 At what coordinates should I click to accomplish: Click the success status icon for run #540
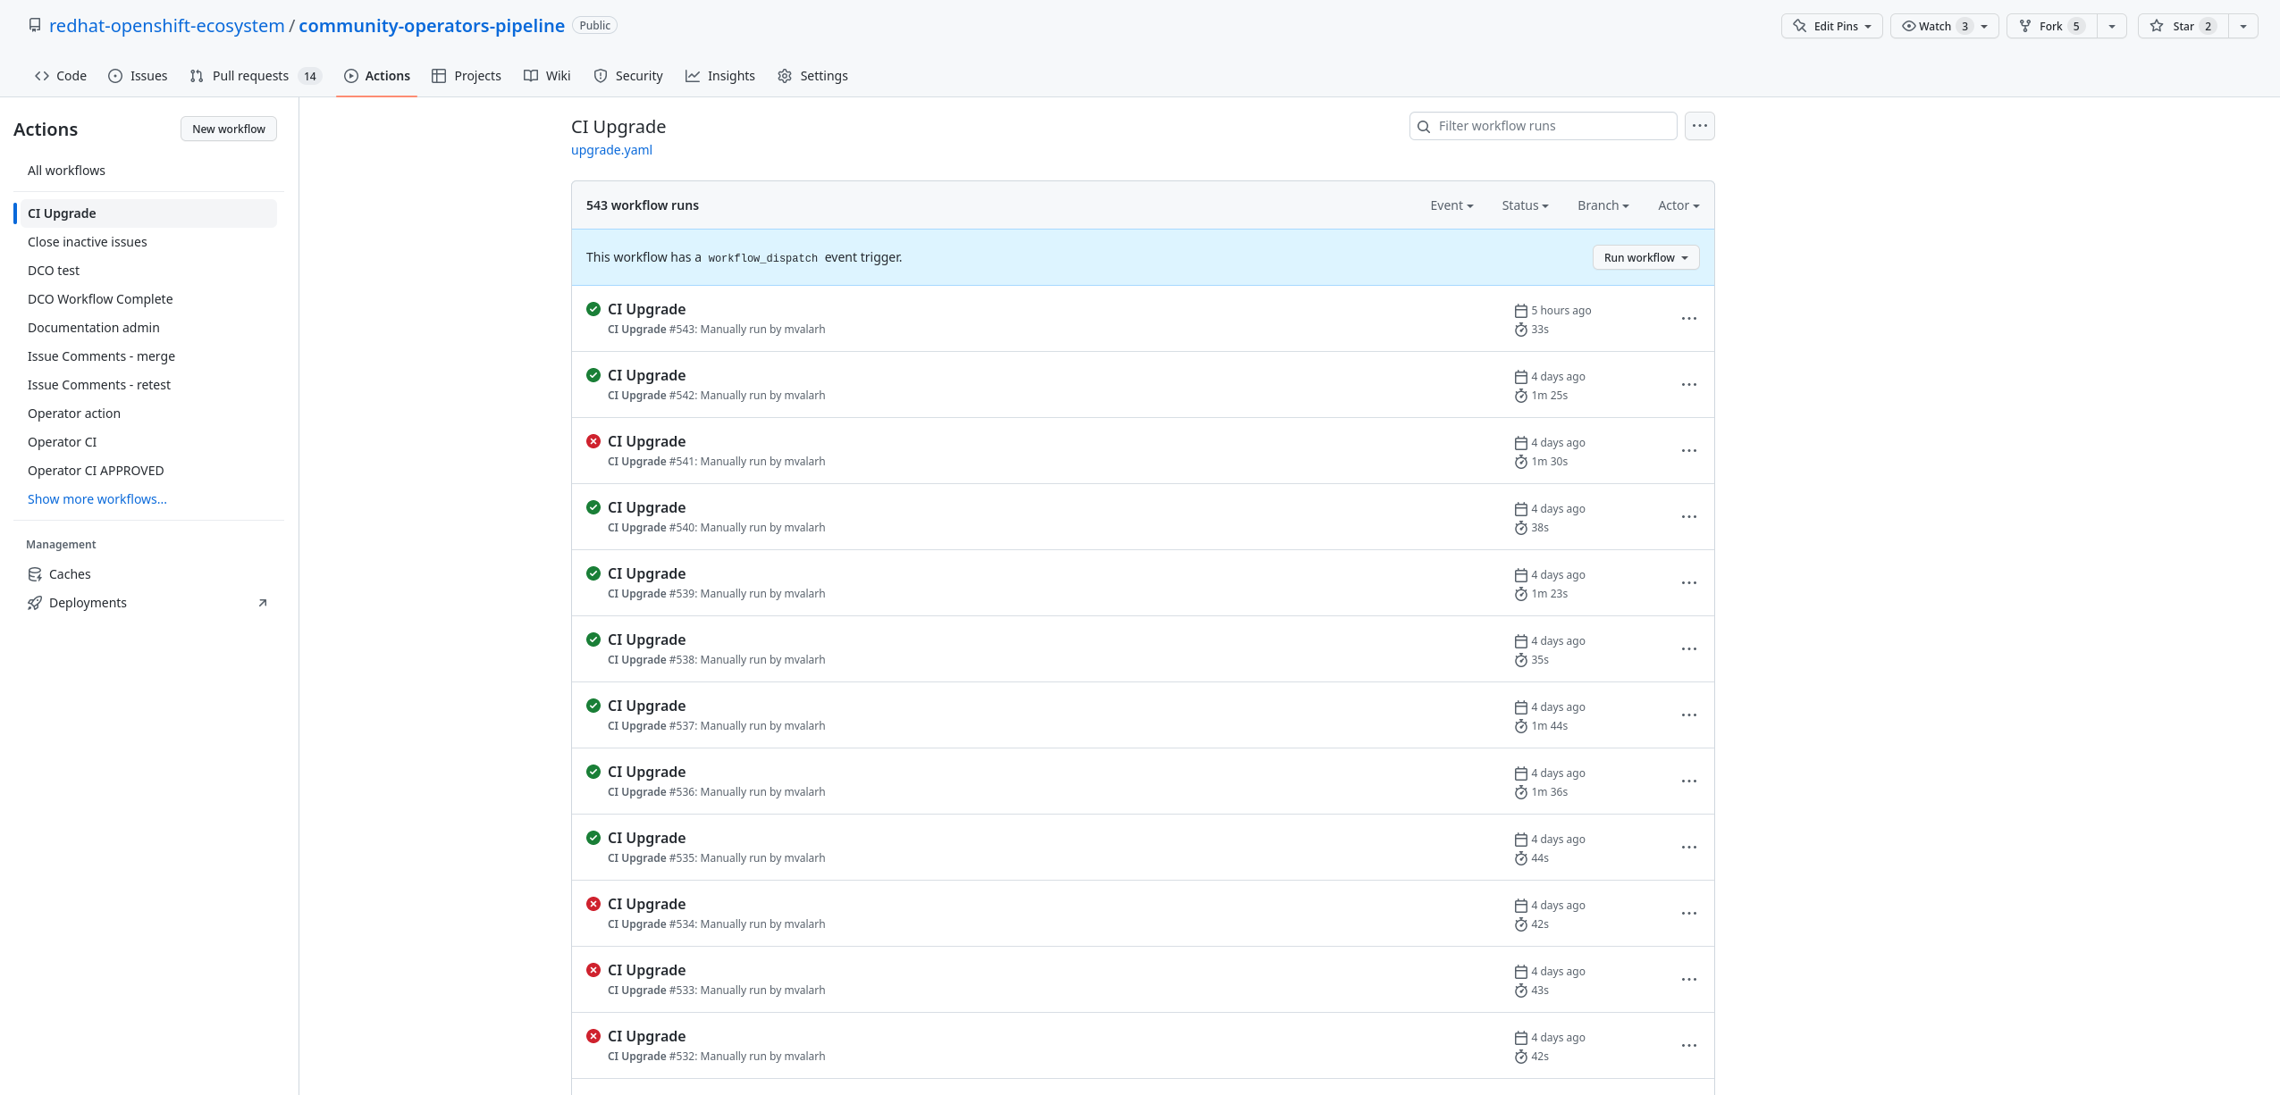pyautogui.click(x=593, y=507)
